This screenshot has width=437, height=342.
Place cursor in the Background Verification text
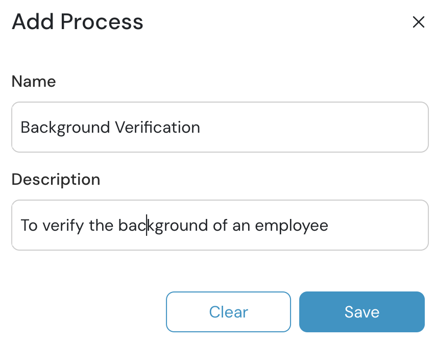coord(110,127)
